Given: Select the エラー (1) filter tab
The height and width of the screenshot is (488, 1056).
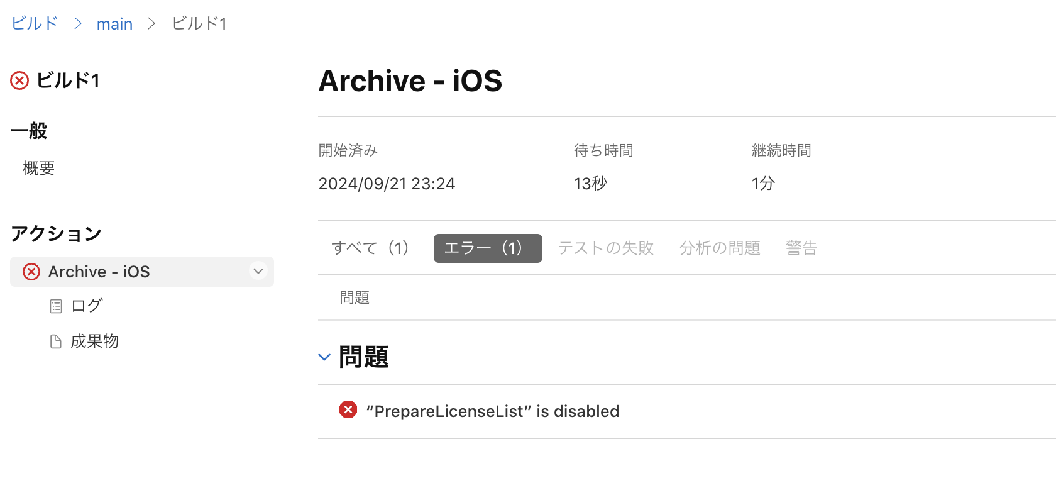Looking at the screenshot, I should (x=488, y=248).
